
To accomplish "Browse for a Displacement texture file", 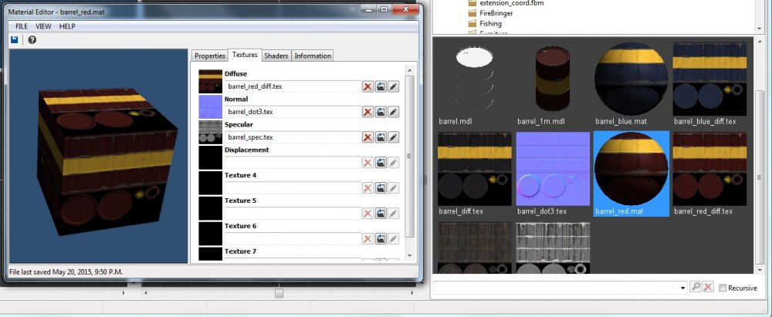I will coord(381,163).
